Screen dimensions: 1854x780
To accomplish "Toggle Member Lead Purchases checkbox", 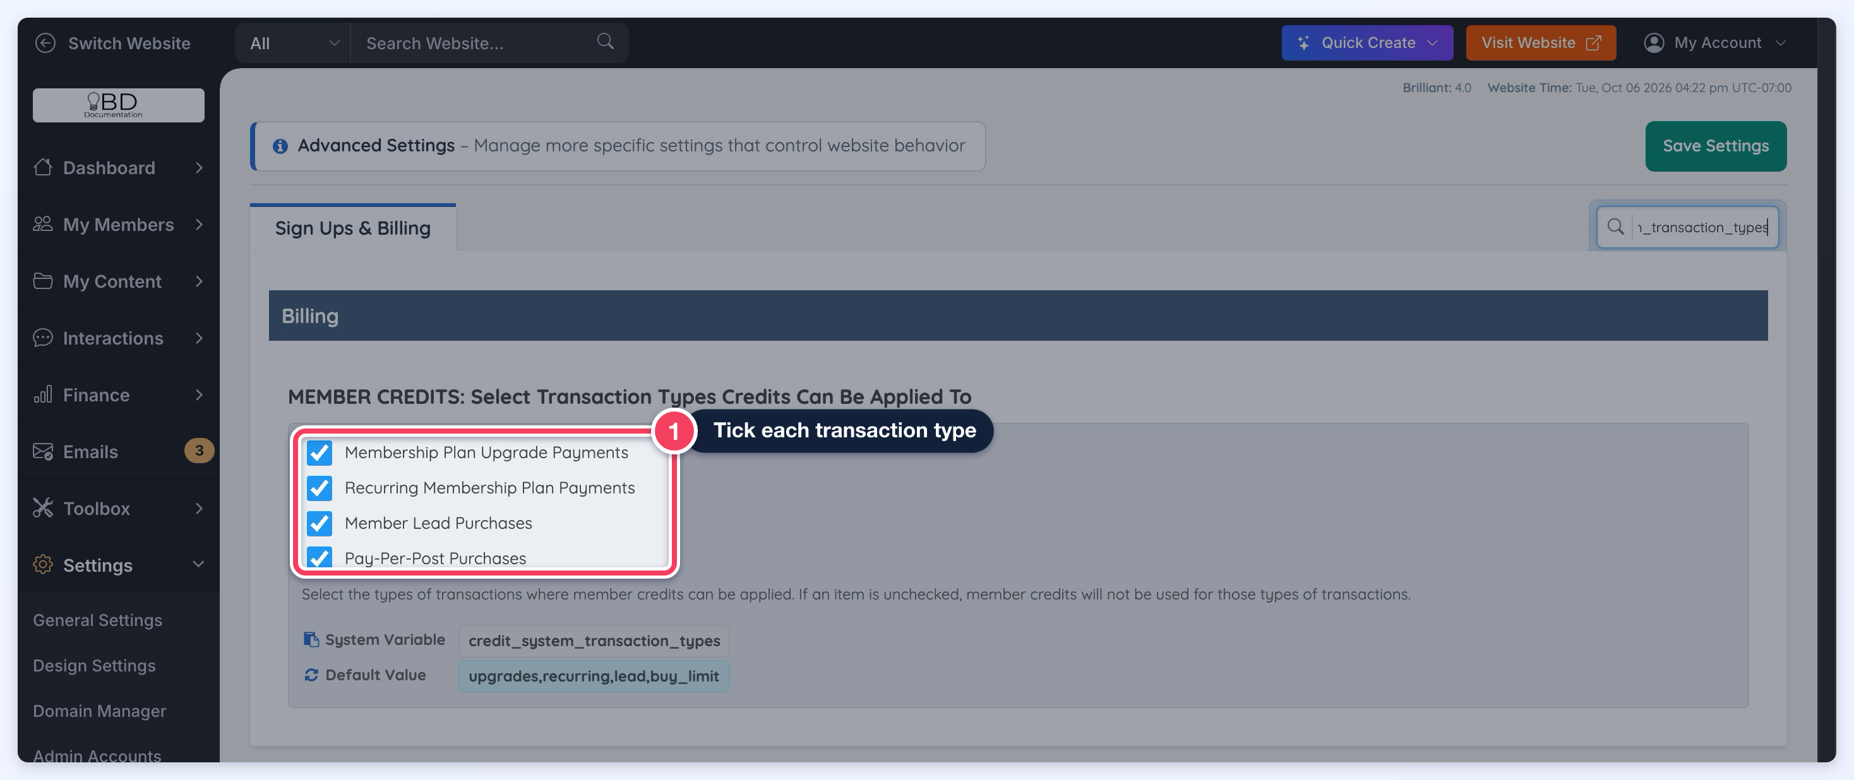I will click(x=320, y=523).
